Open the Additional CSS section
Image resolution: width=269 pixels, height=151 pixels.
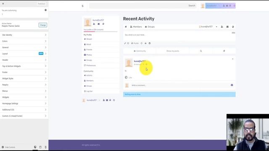[24, 109]
